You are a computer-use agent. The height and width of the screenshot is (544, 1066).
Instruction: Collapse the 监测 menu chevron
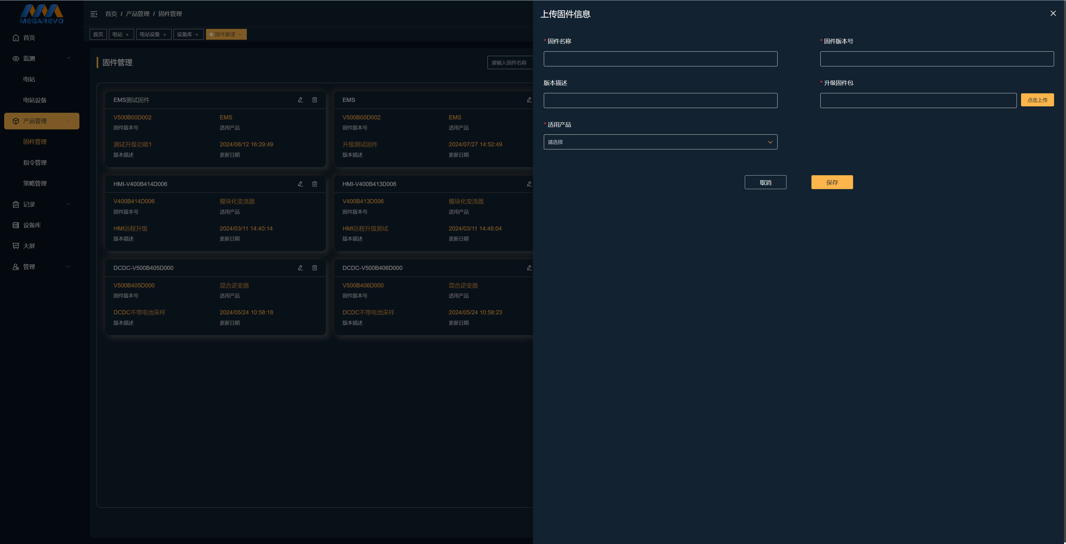pos(69,58)
